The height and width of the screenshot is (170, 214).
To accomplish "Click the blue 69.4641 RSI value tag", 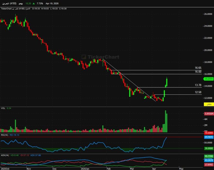I will (208, 138).
